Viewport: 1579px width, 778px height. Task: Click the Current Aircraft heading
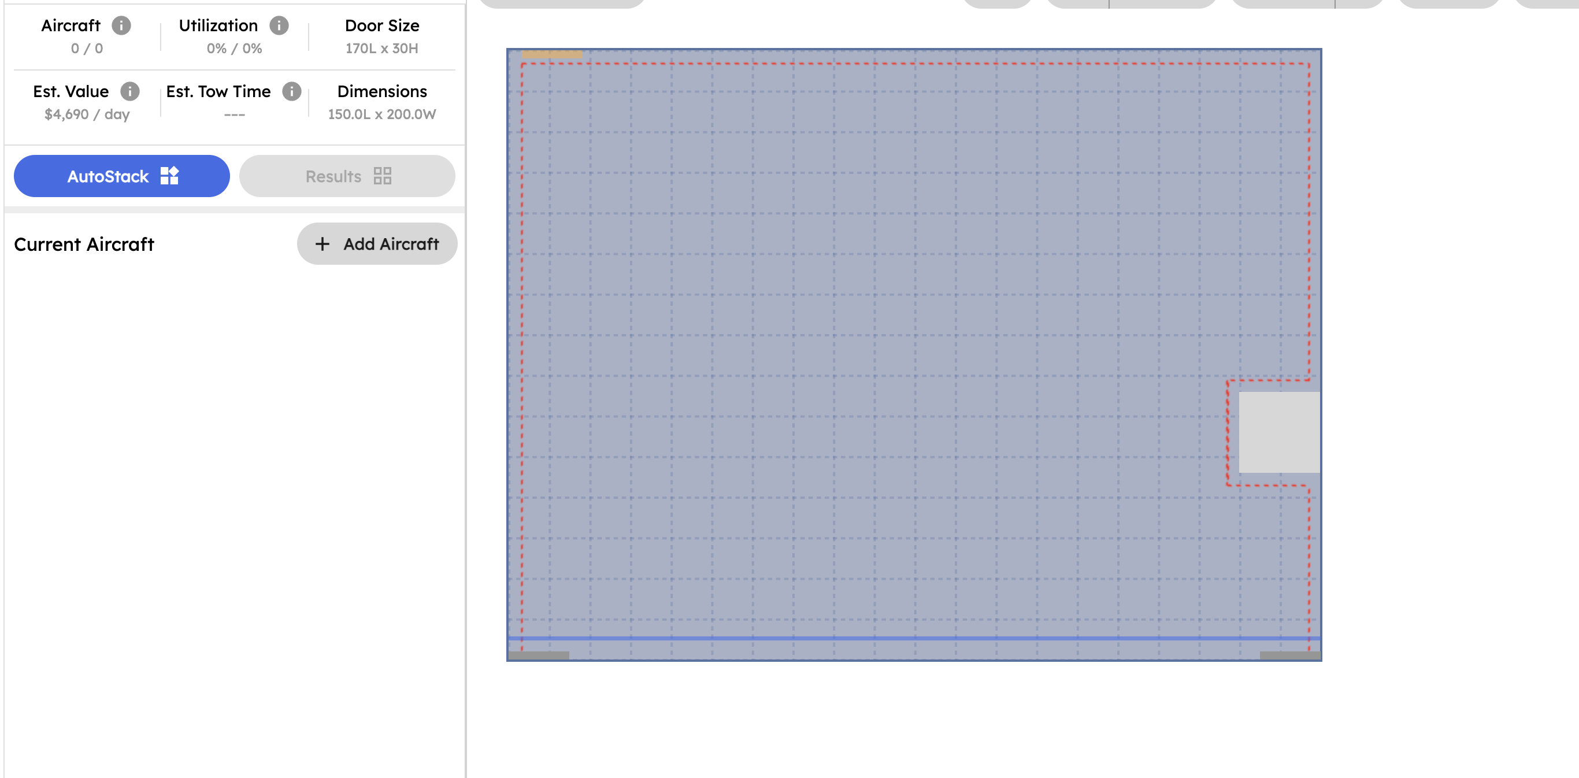[84, 244]
